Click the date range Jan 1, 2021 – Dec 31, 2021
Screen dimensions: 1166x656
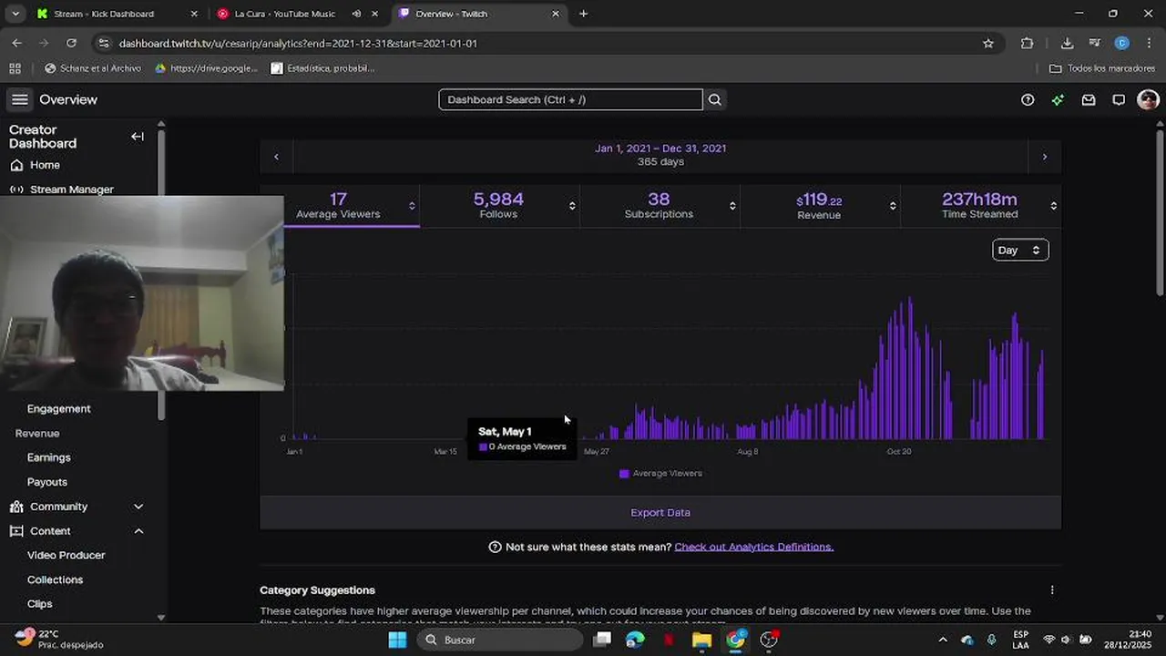pyautogui.click(x=660, y=149)
